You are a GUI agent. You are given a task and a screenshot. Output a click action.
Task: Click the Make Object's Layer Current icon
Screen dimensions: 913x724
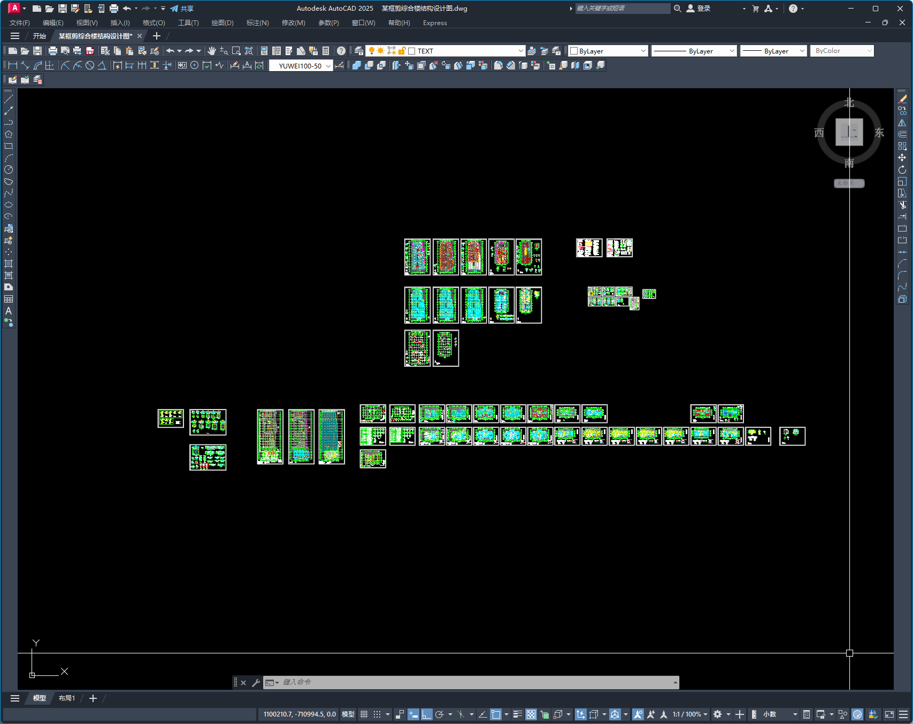[532, 51]
